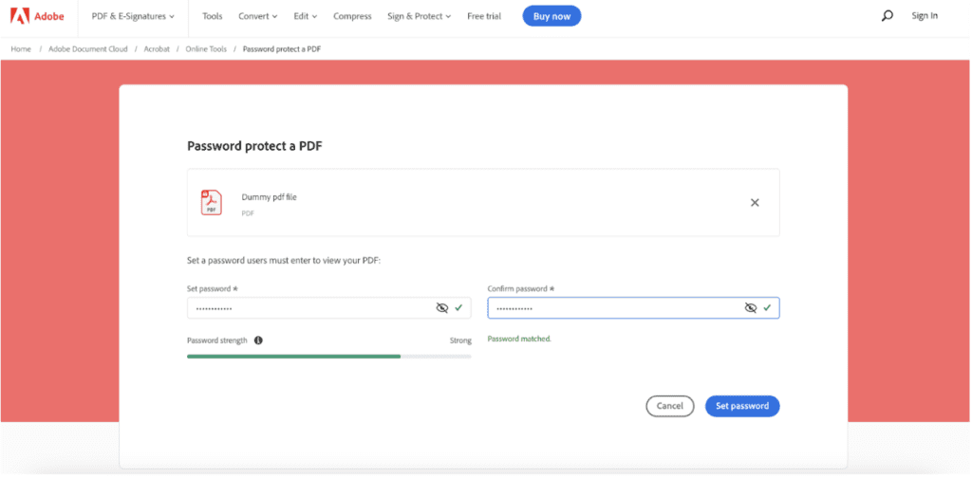Click the PDF file icon of Dummy pdf file
Image resolution: width=972 pixels, height=478 pixels.
coord(212,202)
